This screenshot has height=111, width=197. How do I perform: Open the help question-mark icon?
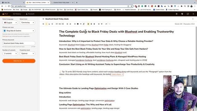click(182, 14)
